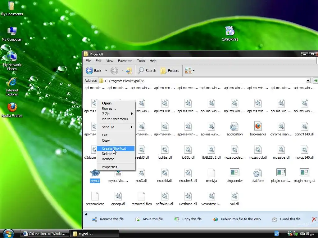
Task: Click the Forward arrow toolbar button
Action: (114, 71)
